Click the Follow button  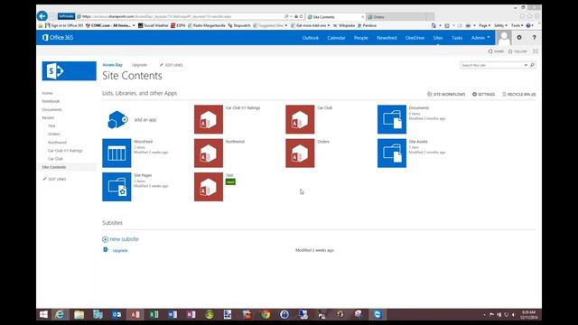pyautogui.click(x=517, y=51)
